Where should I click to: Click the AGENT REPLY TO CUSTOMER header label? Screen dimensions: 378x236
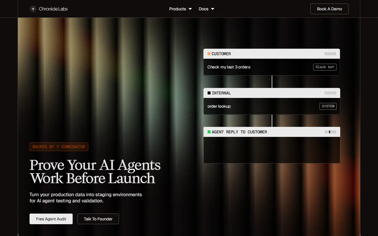239,132
